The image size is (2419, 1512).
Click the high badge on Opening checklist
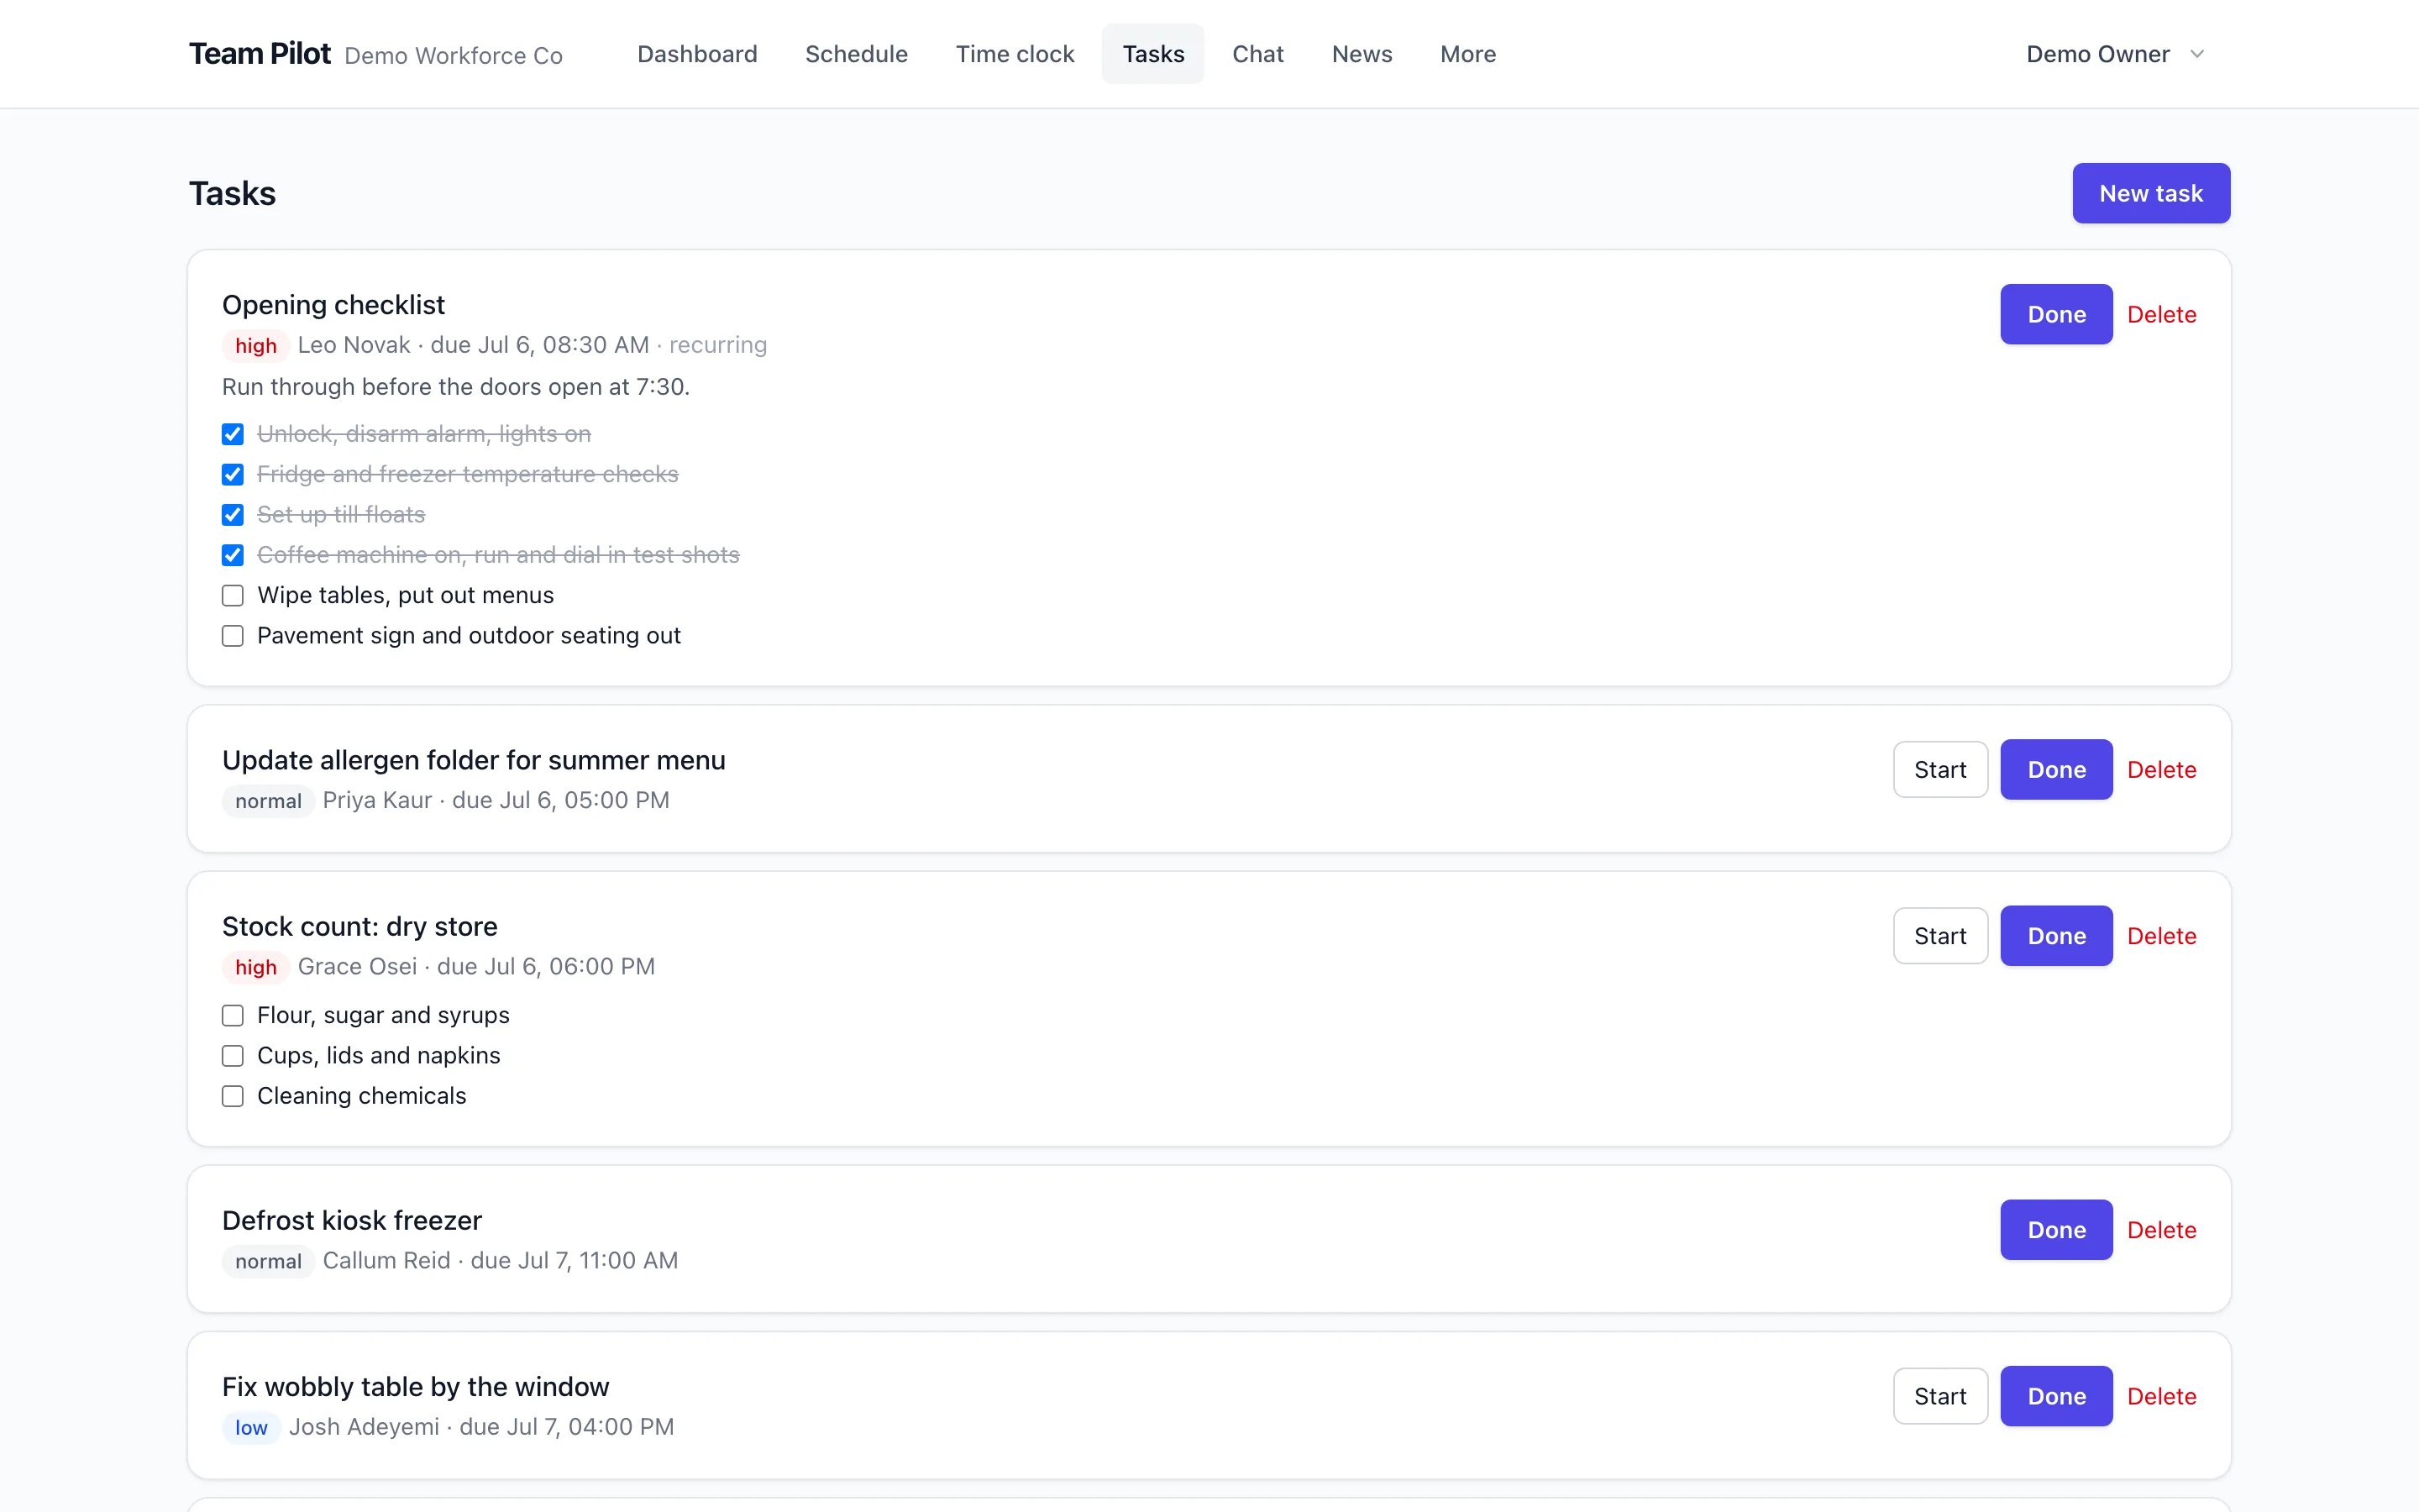tap(256, 345)
